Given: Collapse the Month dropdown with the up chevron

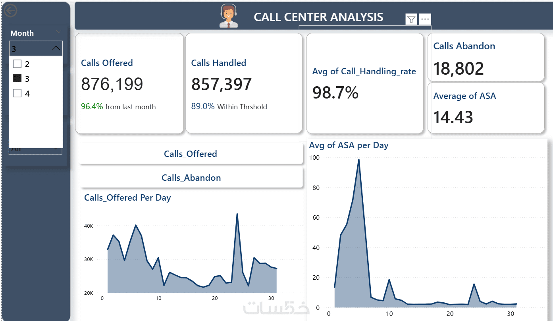Looking at the screenshot, I should pos(56,48).
